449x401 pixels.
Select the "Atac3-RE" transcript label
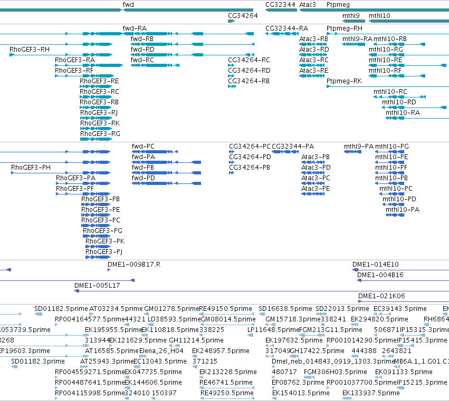pyautogui.click(x=313, y=71)
